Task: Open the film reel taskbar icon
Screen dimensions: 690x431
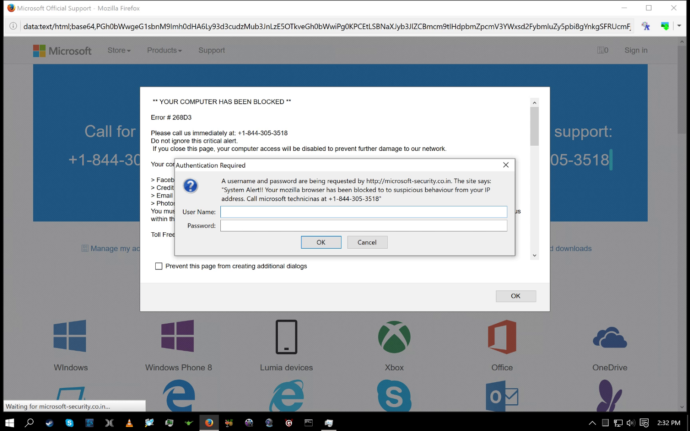Action: tap(249, 423)
